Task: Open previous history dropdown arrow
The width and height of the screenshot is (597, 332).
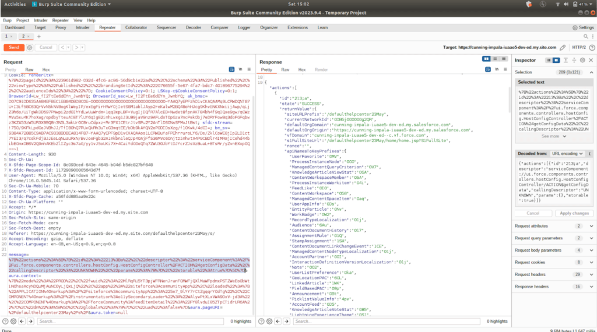Action: (x=69, y=48)
